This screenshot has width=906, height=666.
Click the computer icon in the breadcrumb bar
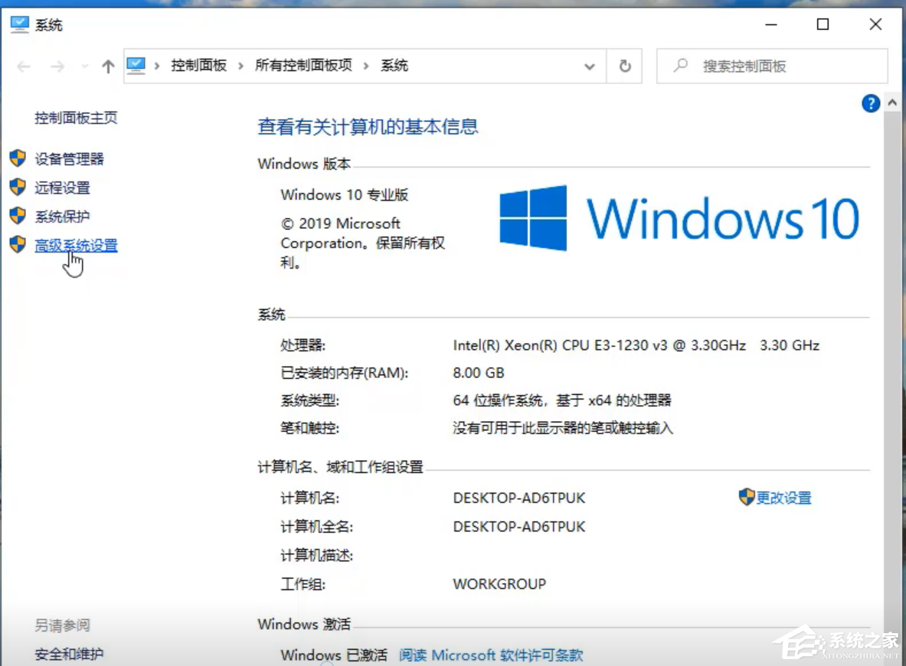tap(136, 66)
